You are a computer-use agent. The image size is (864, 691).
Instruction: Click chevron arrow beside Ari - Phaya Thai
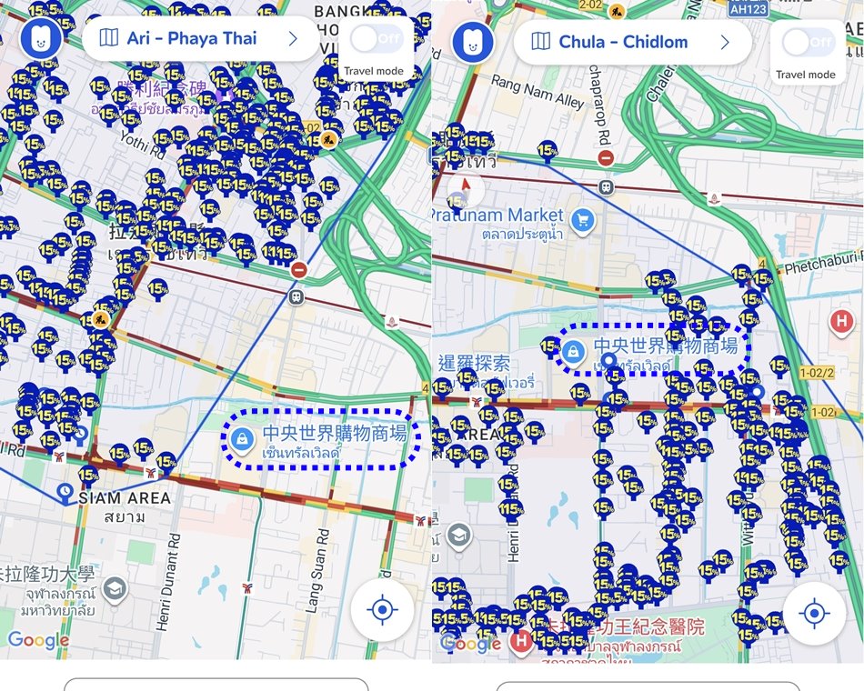pos(293,38)
